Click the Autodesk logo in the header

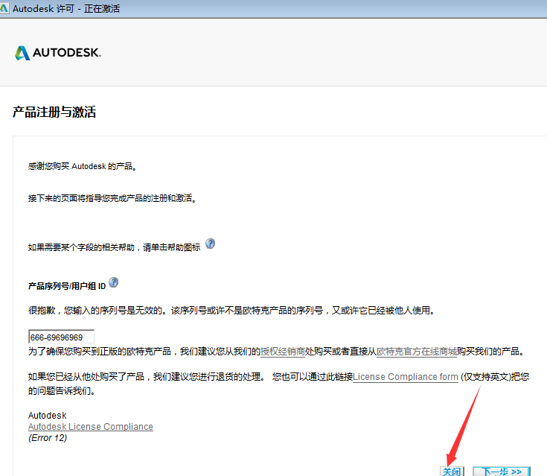(x=57, y=53)
